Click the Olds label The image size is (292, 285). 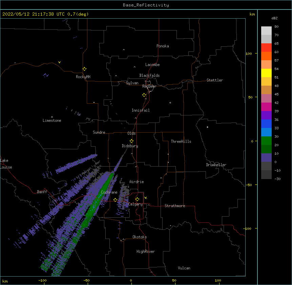131,133
